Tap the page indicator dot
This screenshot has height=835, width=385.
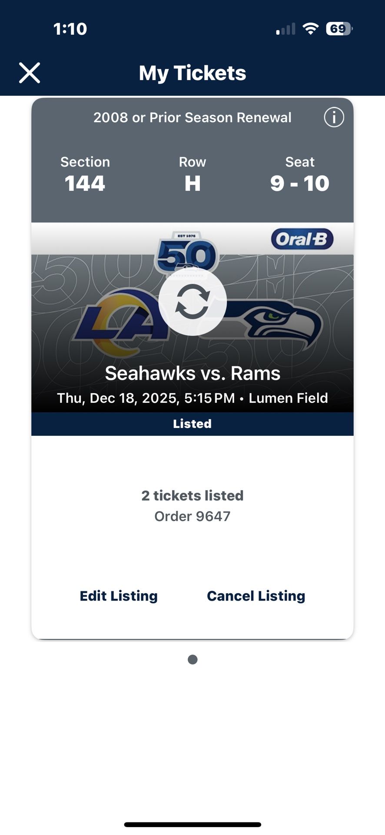(x=192, y=660)
